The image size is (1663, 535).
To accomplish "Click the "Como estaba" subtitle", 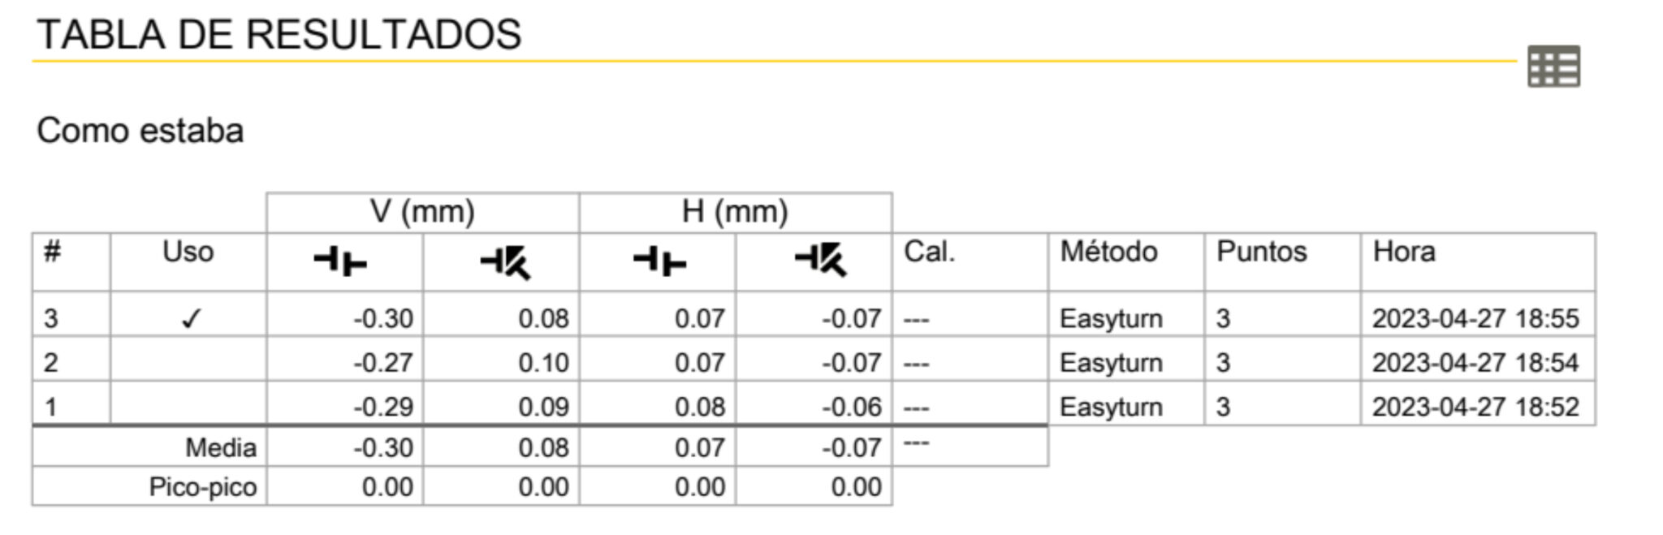I will (x=140, y=131).
